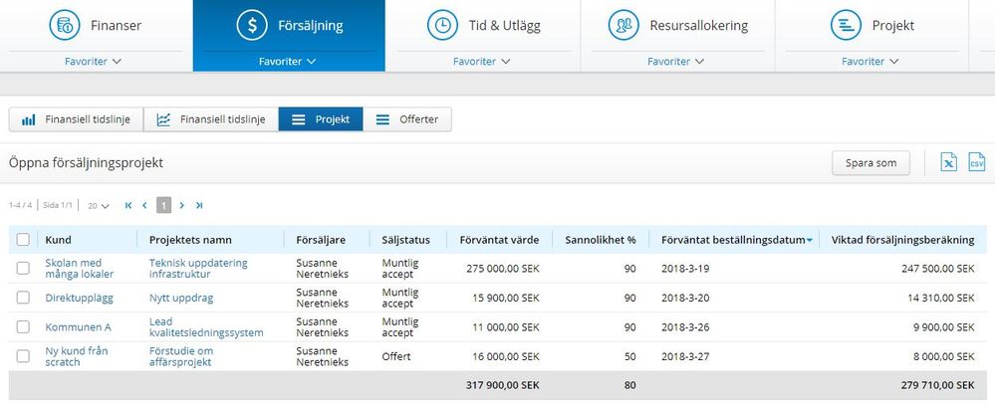Go to next page arrow

coord(182,205)
